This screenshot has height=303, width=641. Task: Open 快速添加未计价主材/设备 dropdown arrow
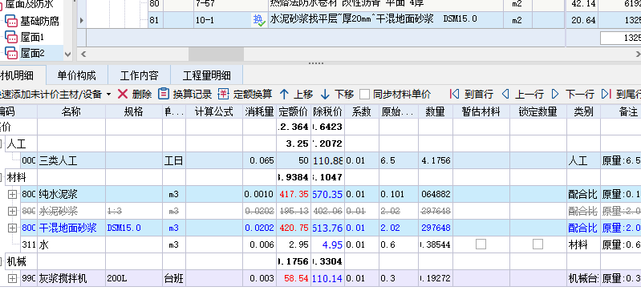(x=108, y=95)
